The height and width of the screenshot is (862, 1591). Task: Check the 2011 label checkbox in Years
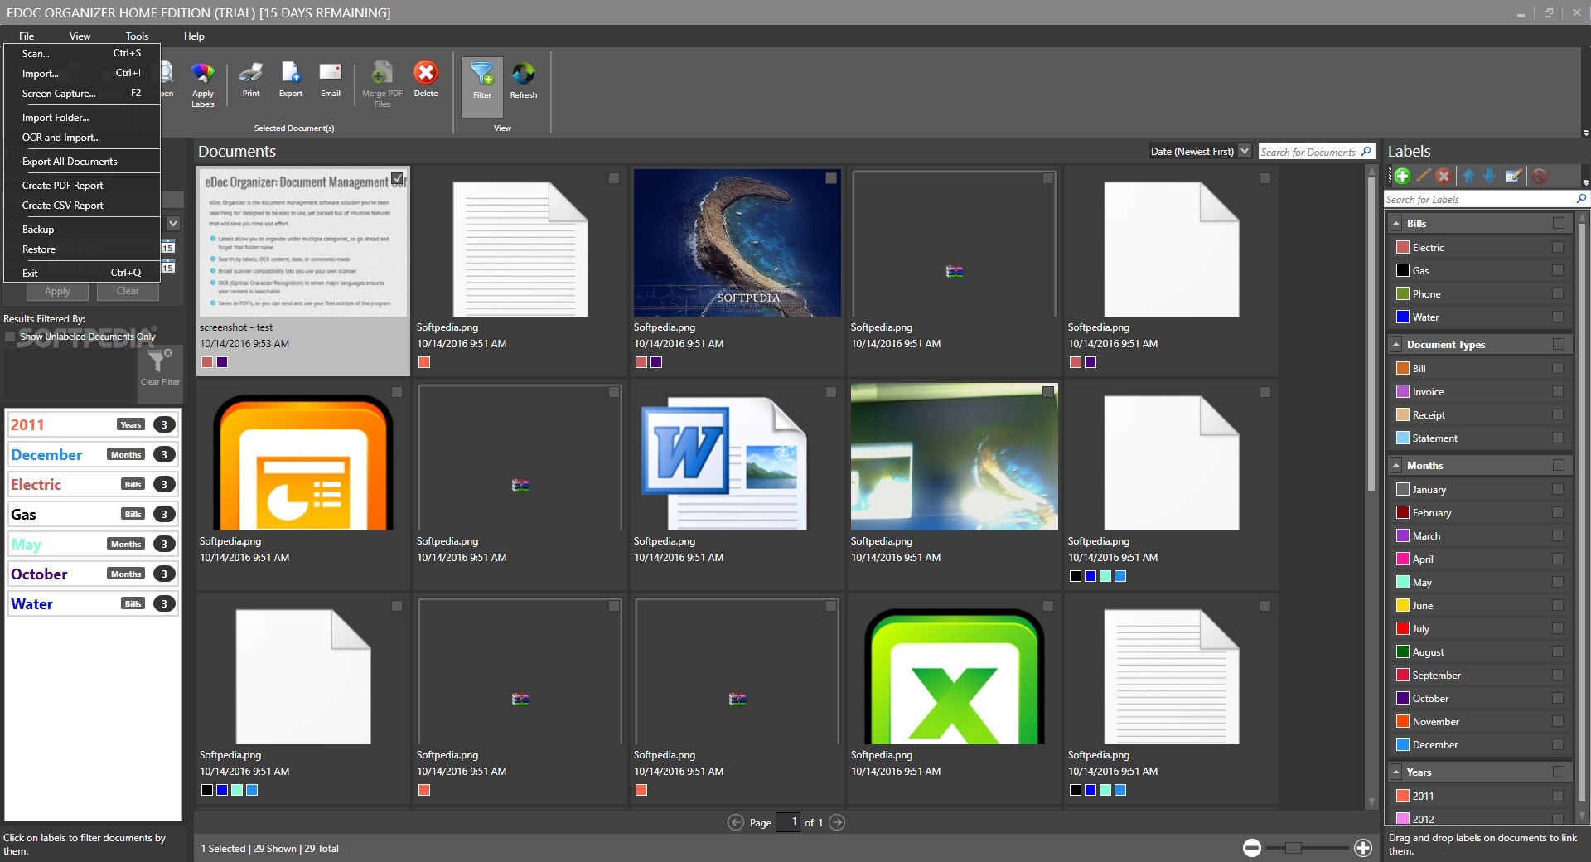(1558, 796)
